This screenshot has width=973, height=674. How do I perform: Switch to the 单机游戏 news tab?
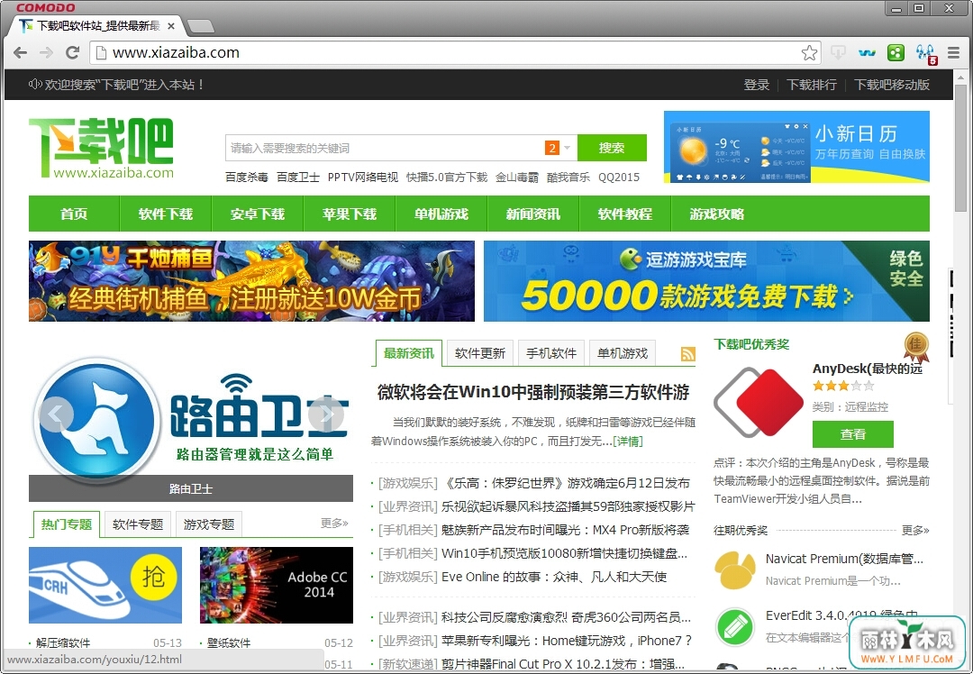point(623,353)
